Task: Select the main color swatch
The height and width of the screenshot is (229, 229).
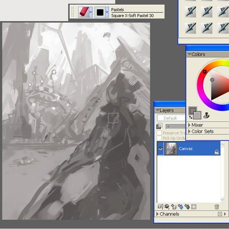Action: click(192, 110)
